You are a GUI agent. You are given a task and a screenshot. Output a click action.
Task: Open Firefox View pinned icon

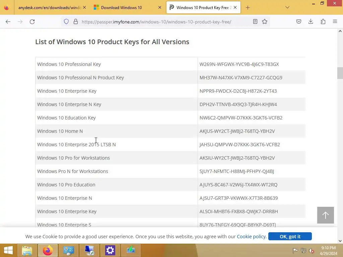coord(7,8)
